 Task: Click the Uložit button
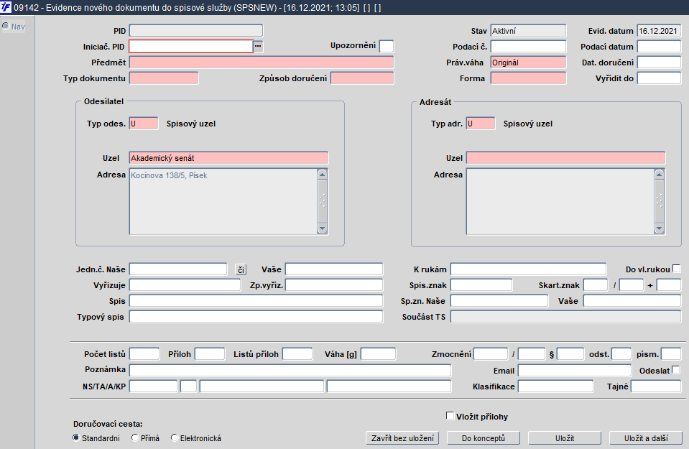pos(564,438)
